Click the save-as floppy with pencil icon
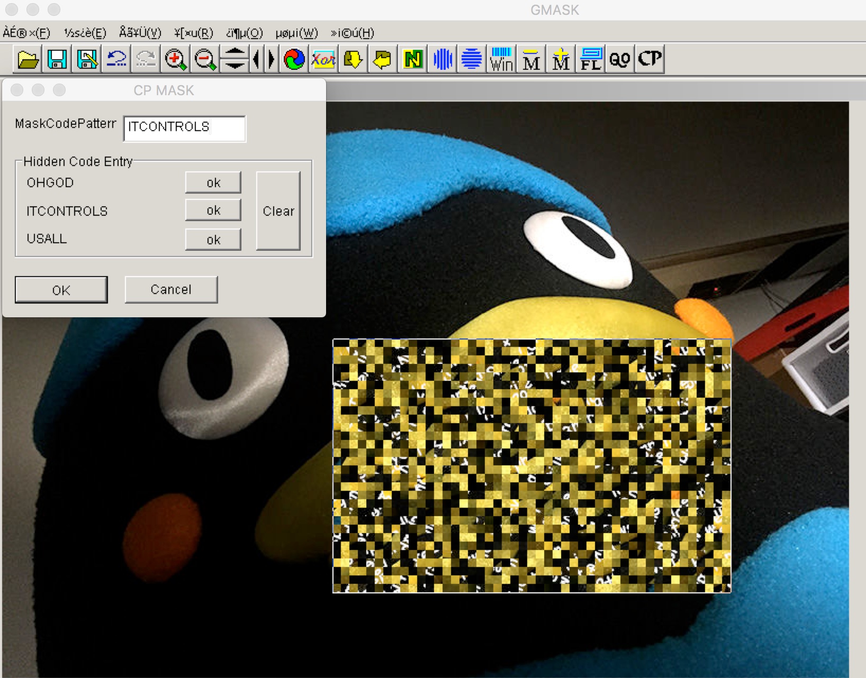The width and height of the screenshot is (866, 678). coord(87,59)
